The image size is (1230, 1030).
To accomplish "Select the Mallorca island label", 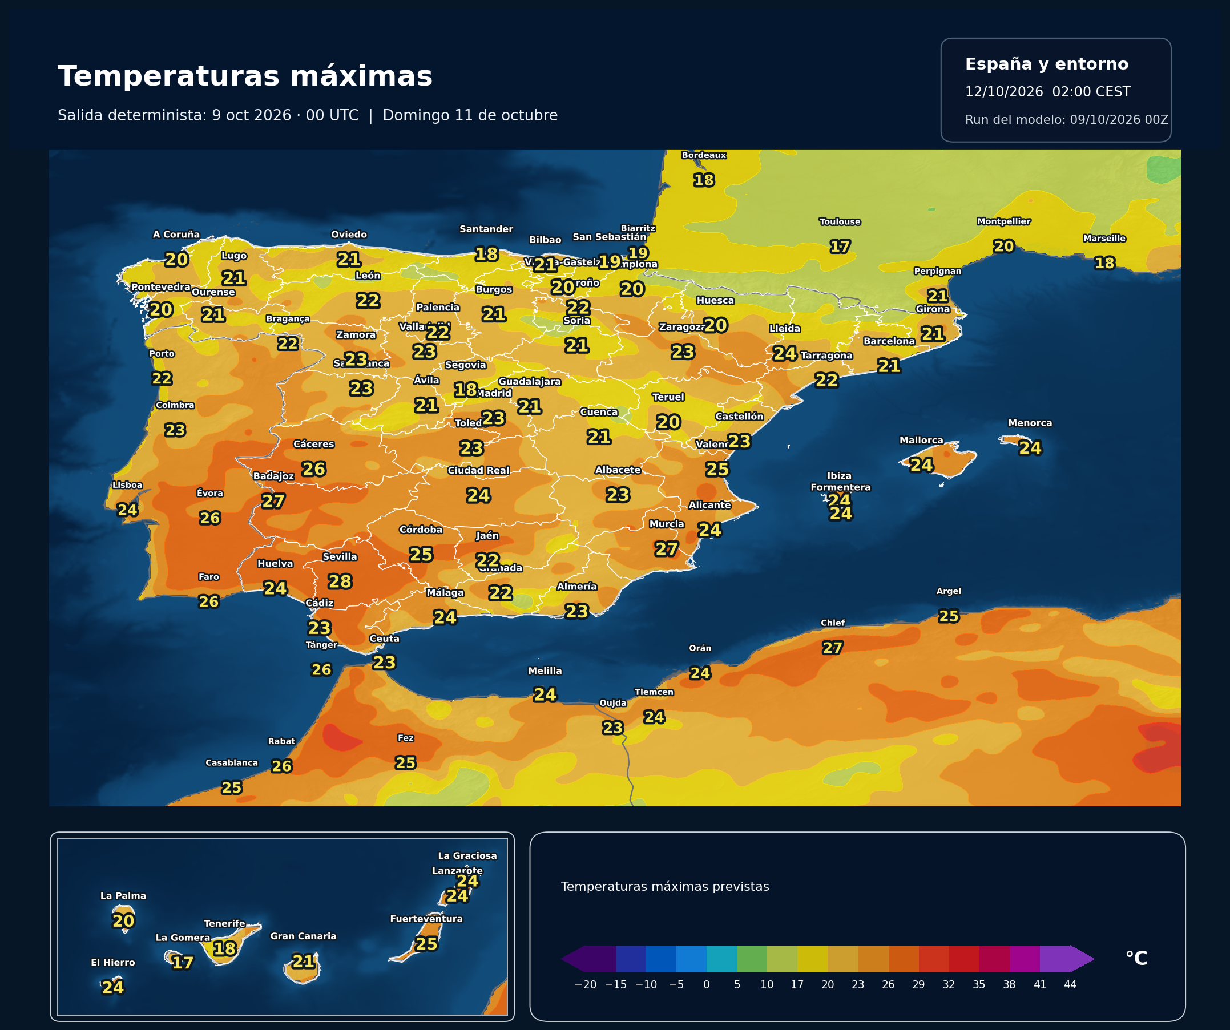I will click(921, 440).
